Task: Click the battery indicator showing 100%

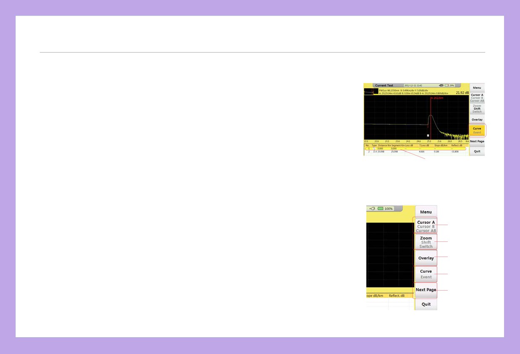Action: pos(385,208)
